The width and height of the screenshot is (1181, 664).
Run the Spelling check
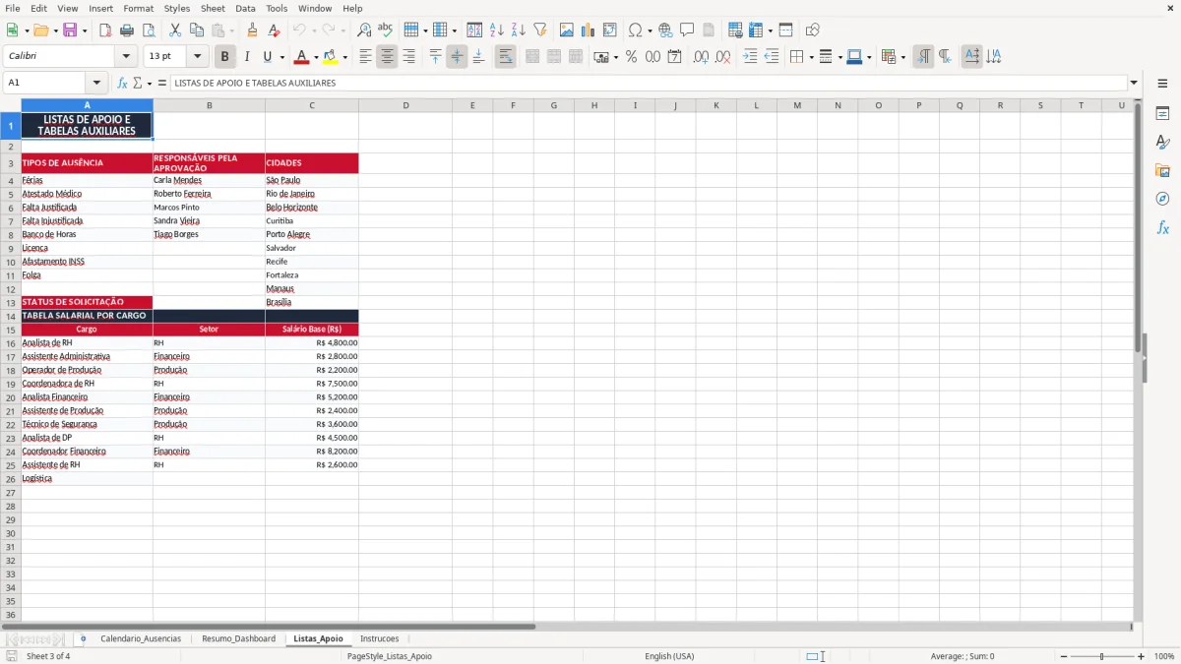click(386, 30)
